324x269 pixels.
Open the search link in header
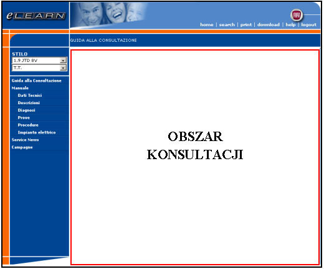tap(227, 25)
